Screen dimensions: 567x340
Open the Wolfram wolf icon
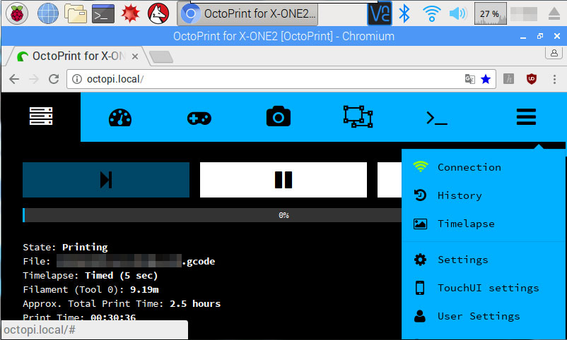click(158, 13)
